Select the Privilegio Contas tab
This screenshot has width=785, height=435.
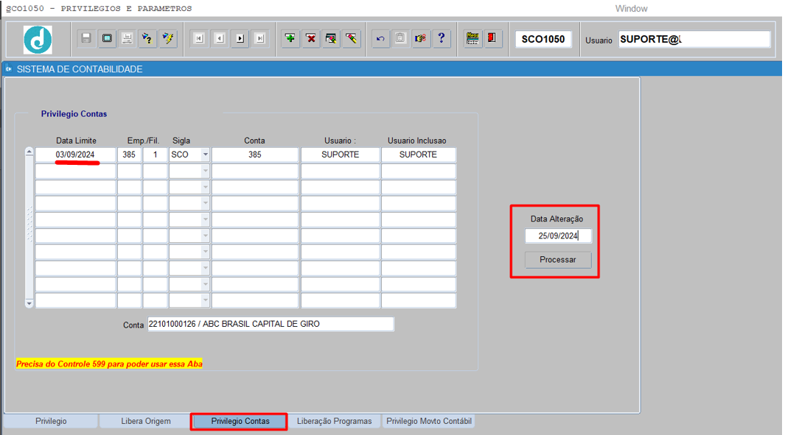(240, 421)
